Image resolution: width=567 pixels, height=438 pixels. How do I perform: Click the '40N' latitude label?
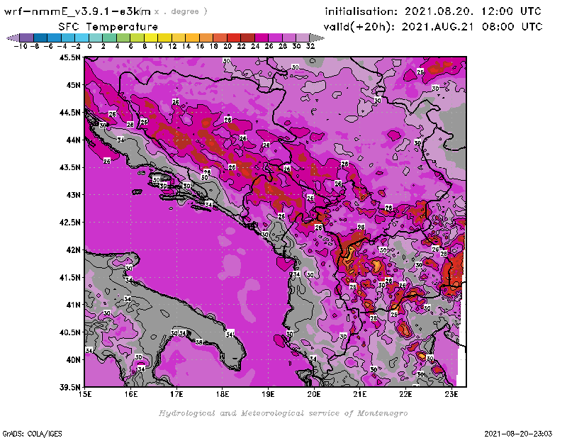point(74,360)
